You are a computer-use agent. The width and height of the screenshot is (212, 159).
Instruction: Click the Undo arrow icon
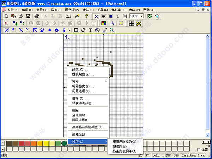click(69, 16)
